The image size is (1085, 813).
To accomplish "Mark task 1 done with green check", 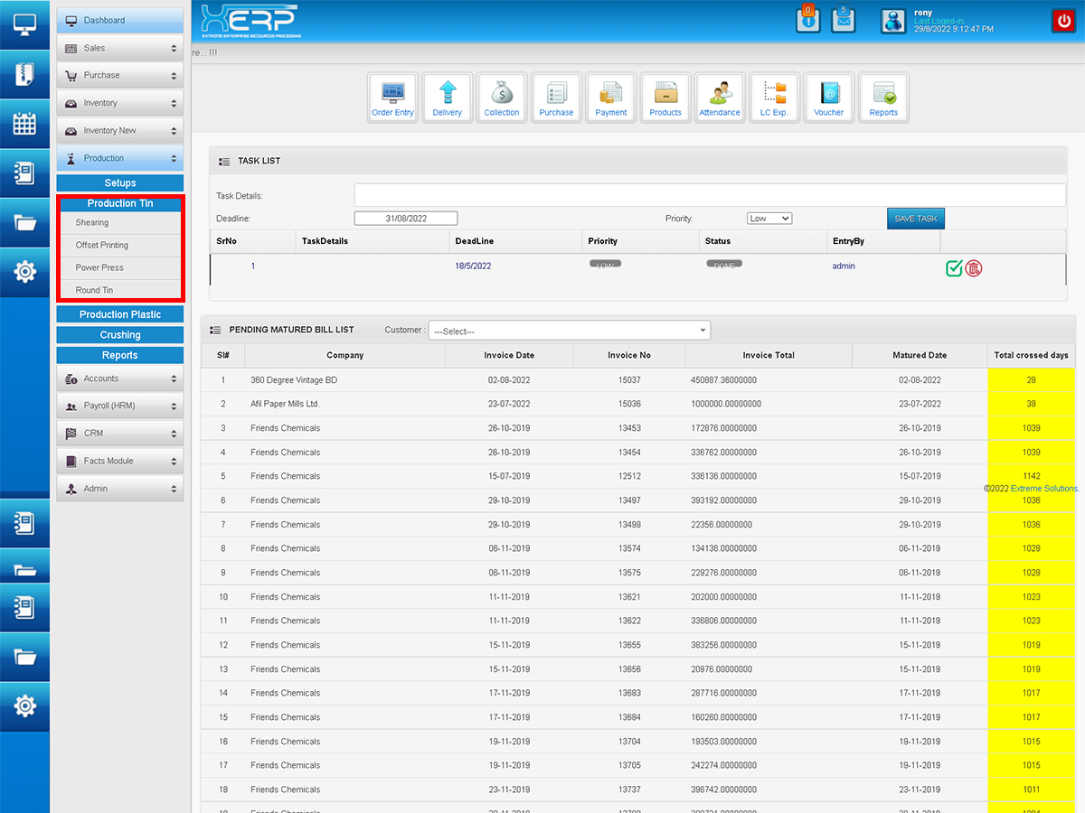I will (954, 268).
